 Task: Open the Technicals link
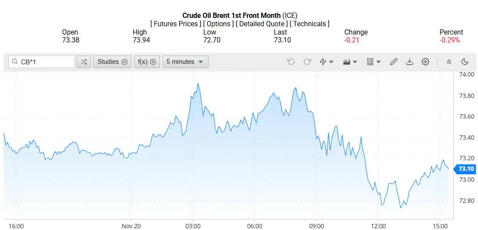click(x=309, y=24)
